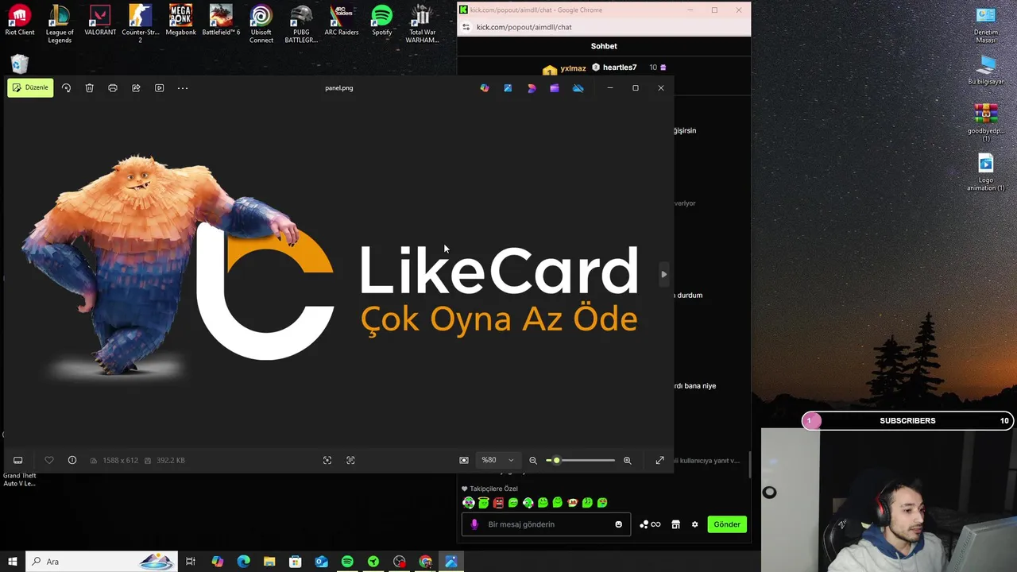Open Spotify desktop shortcut
The height and width of the screenshot is (572, 1017).
[382, 21]
